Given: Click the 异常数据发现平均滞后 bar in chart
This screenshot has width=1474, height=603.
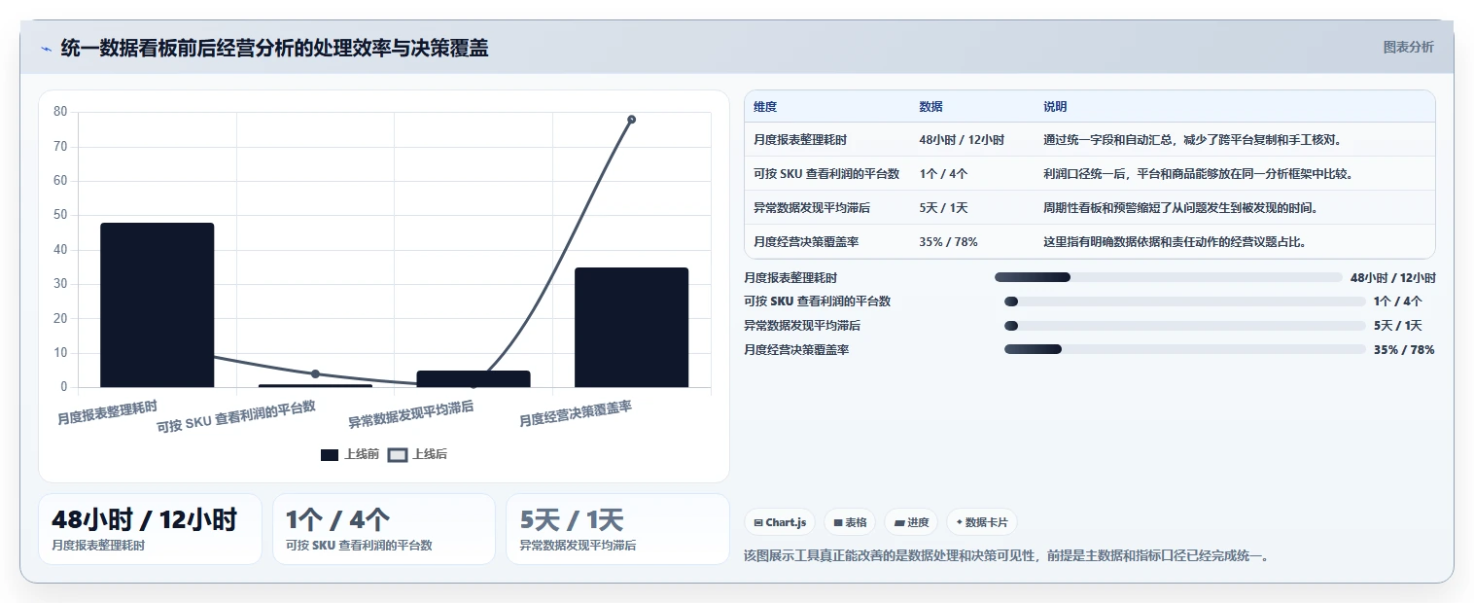Looking at the screenshot, I should click(474, 379).
